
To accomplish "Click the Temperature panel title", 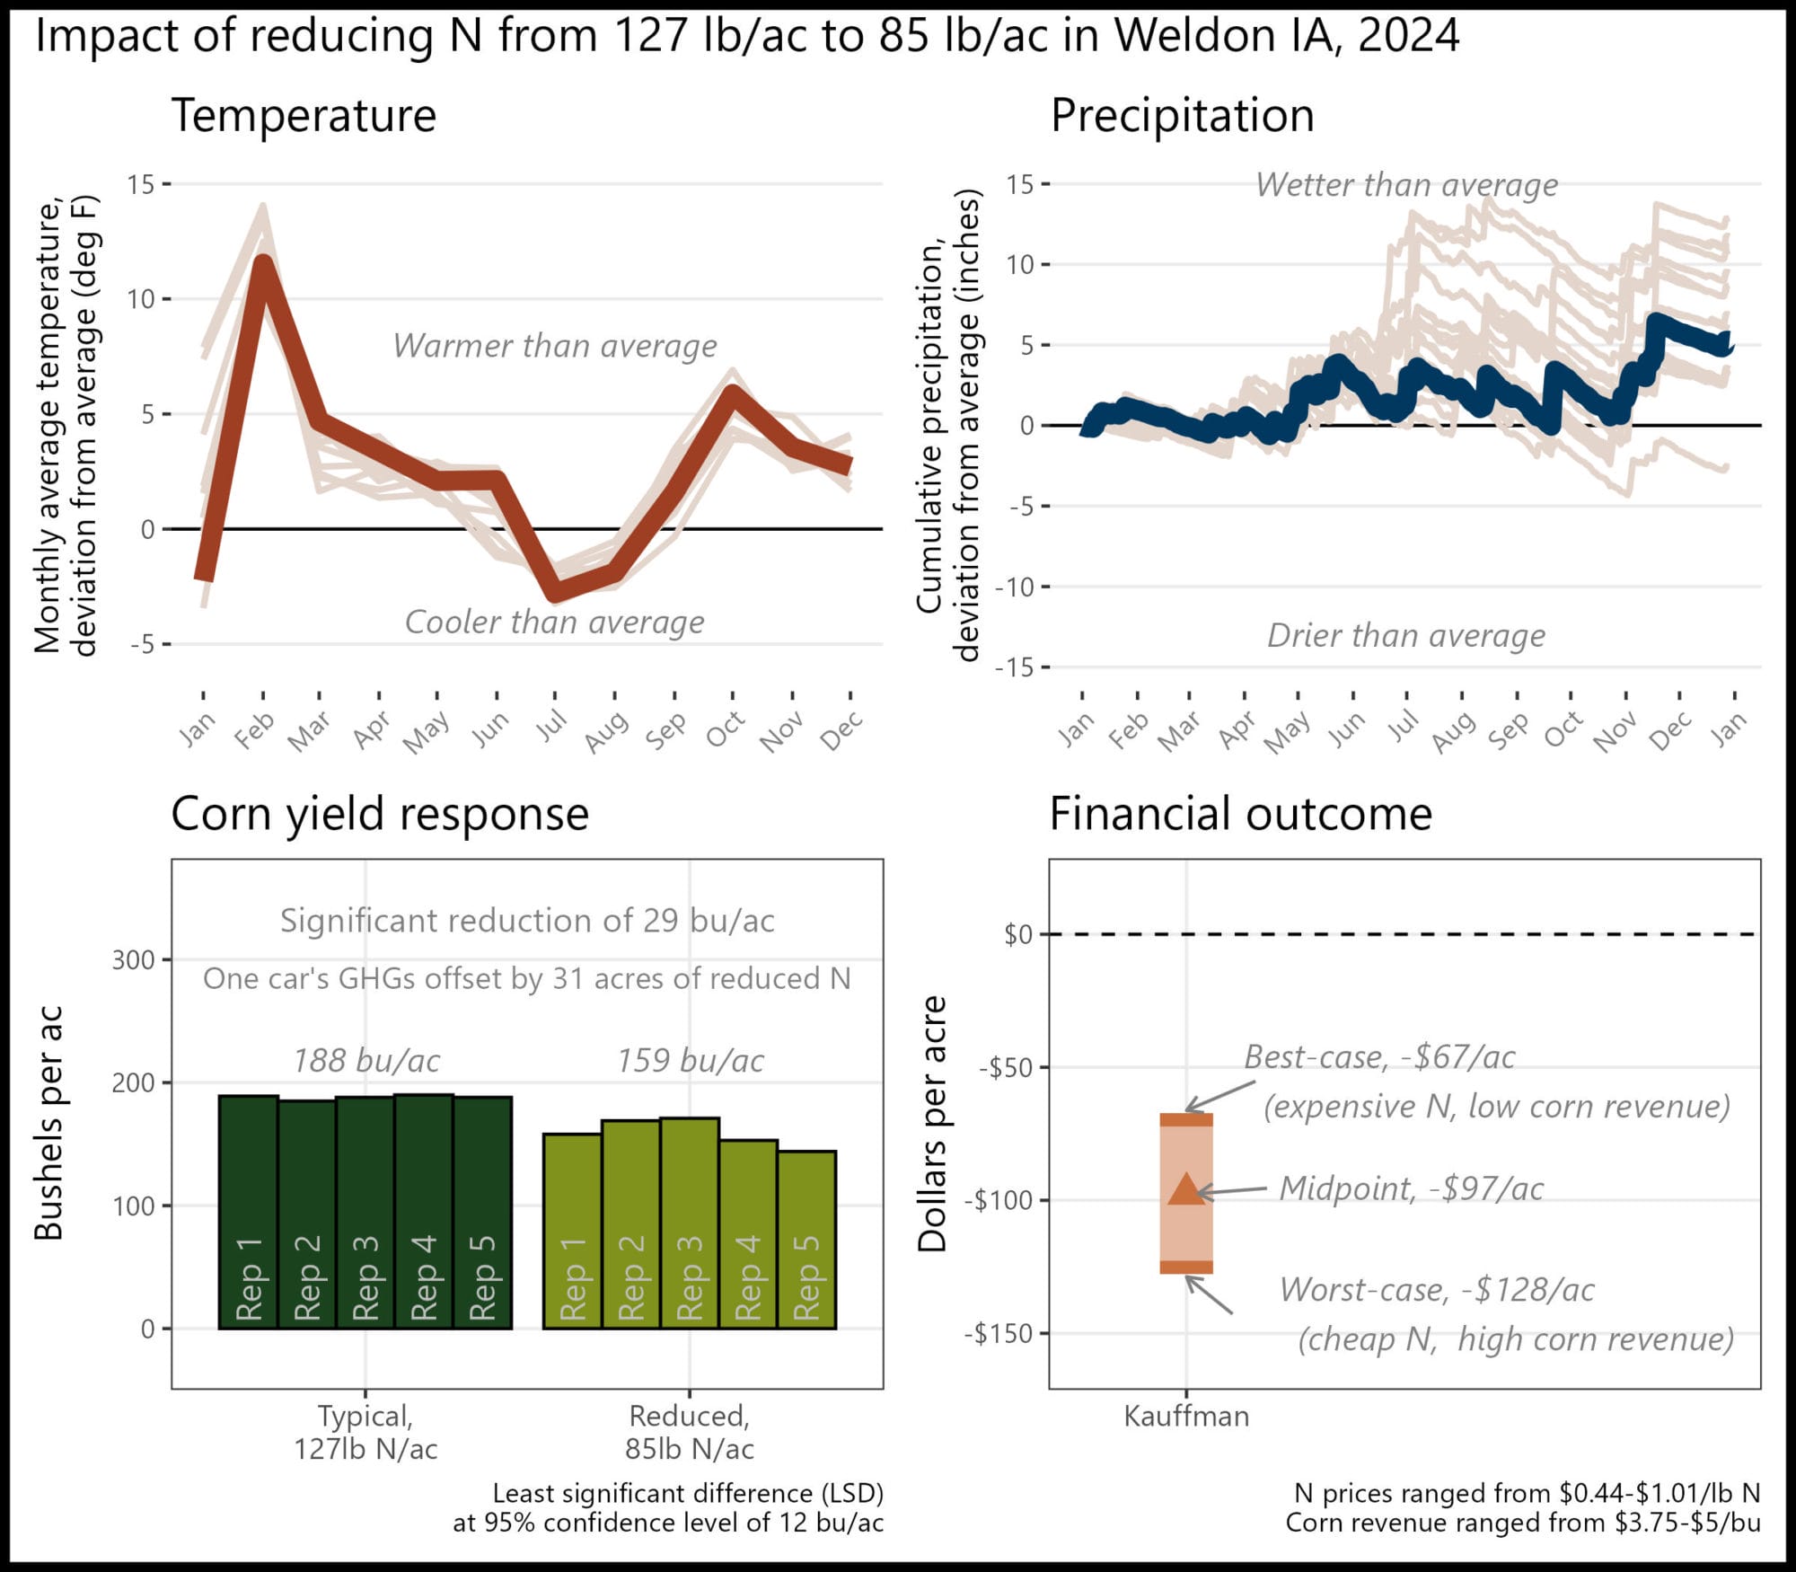I will click(x=304, y=115).
